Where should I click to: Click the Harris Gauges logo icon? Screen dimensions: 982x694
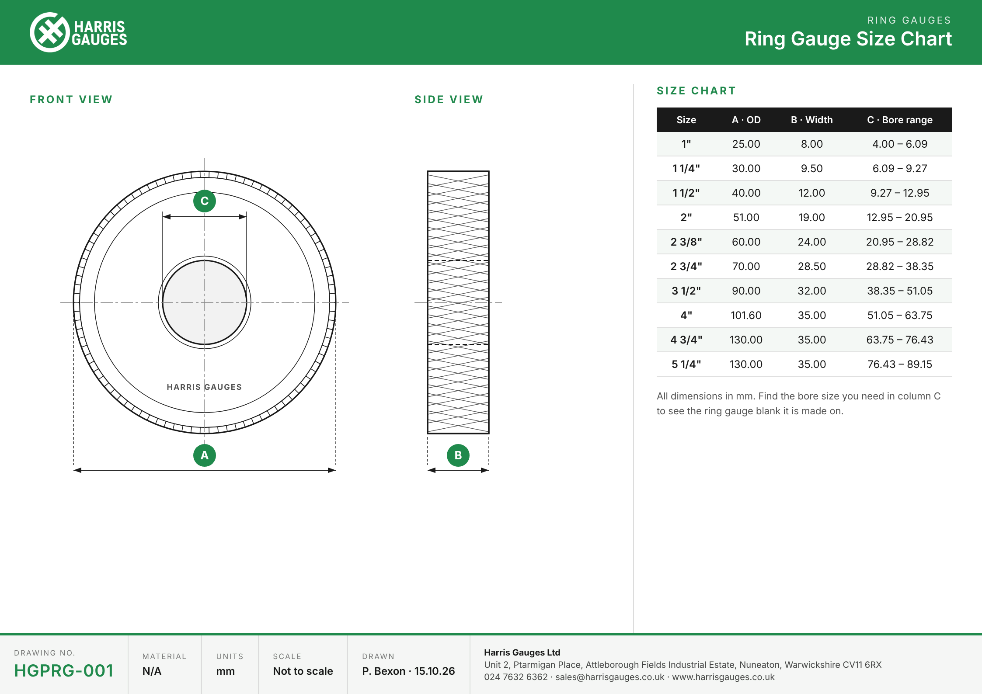coord(50,32)
